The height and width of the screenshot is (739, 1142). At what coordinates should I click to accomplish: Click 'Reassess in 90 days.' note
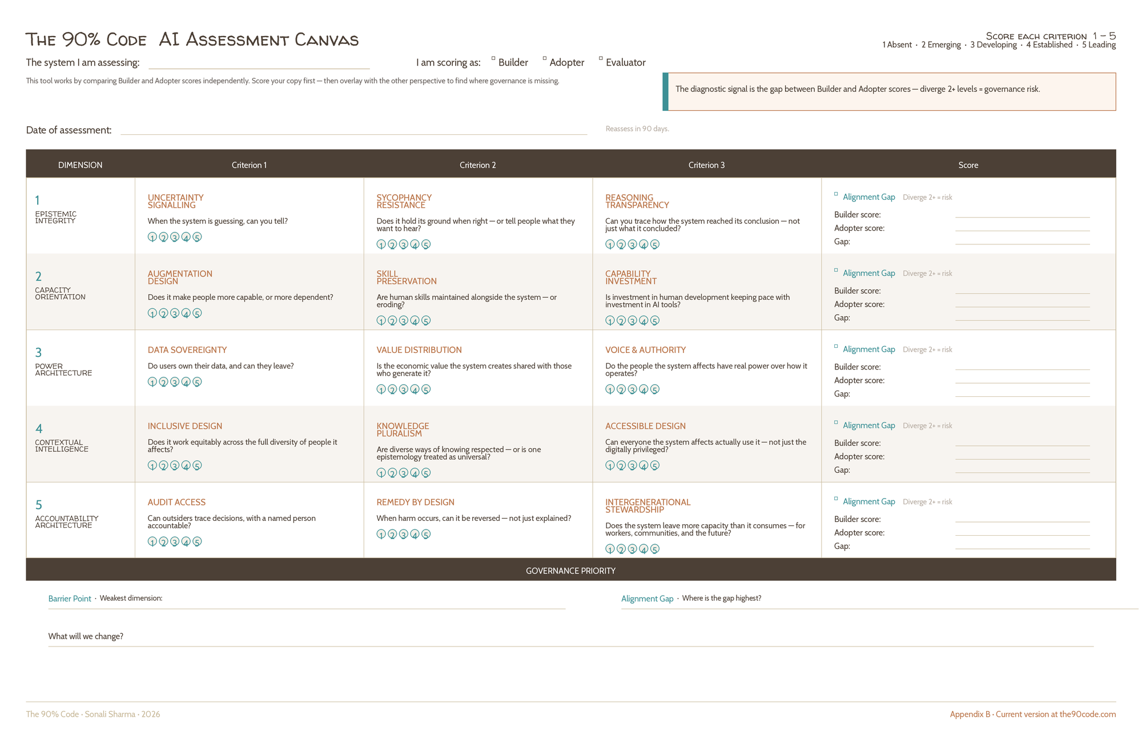click(x=637, y=128)
